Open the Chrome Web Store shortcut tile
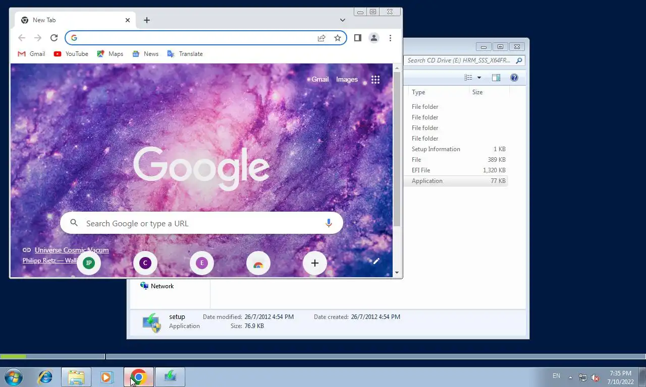646x387 pixels. click(x=258, y=263)
